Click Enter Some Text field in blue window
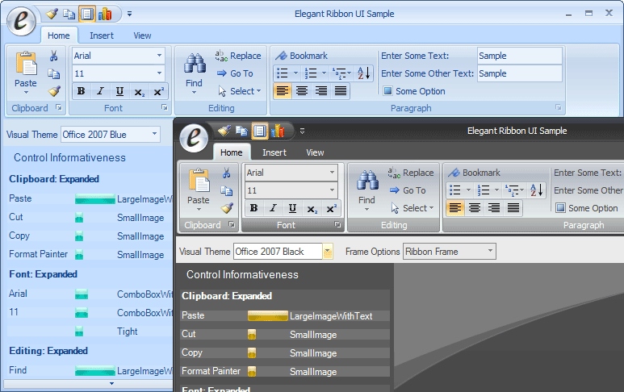This screenshot has height=392, width=624. pos(520,56)
